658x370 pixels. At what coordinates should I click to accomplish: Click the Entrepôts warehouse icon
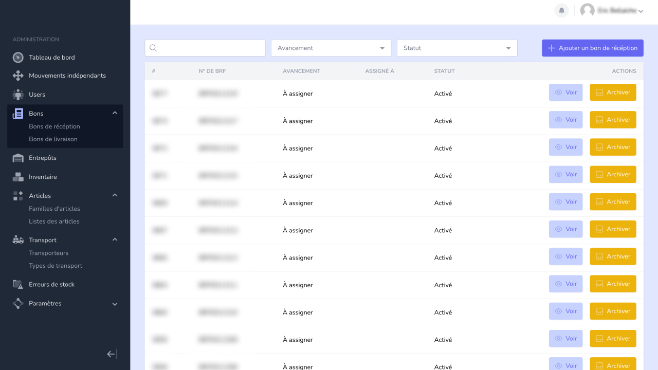tap(18, 158)
